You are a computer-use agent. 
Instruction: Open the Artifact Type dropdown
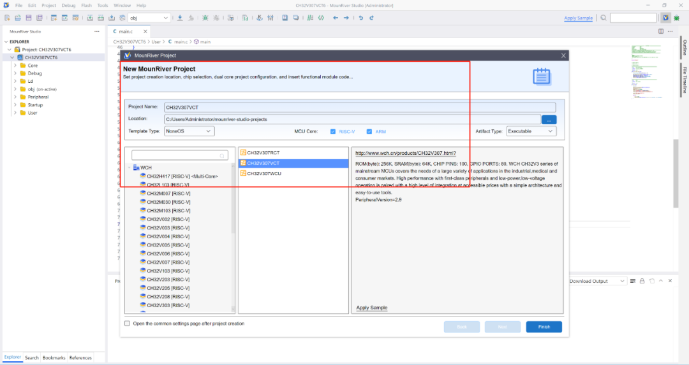531,131
